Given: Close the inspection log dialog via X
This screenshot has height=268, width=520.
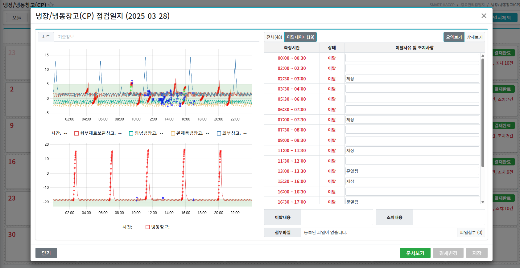Looking at the screenshot, I should [484, 16].
